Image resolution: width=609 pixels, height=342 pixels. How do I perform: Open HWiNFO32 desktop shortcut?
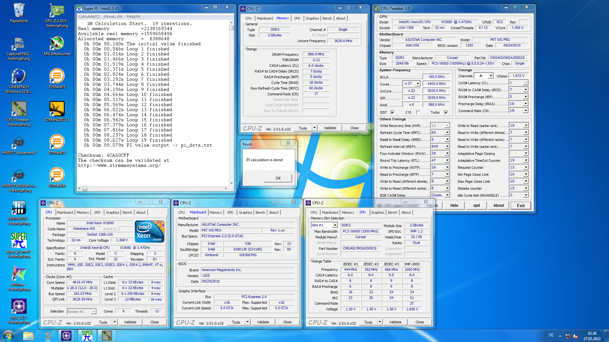(19, 213)
